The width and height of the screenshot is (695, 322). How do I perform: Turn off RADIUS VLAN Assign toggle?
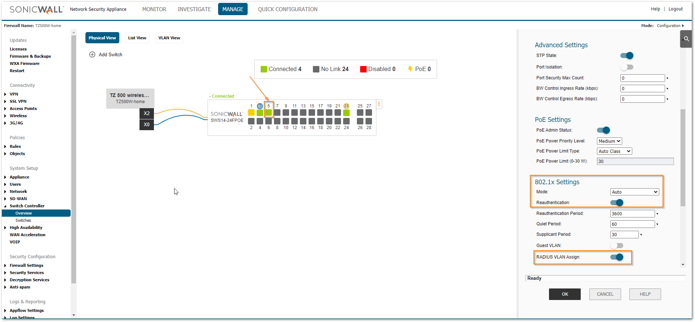pos(617,257)
